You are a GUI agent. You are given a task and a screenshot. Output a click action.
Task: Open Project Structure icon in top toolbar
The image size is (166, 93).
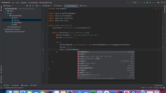tap(158, 3)
